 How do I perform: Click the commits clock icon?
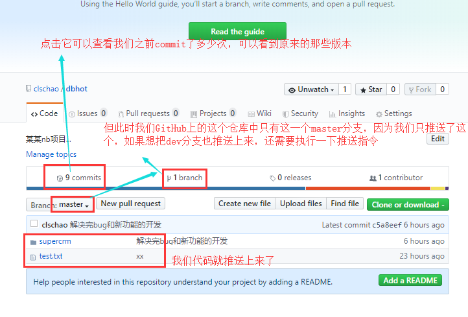60,178
